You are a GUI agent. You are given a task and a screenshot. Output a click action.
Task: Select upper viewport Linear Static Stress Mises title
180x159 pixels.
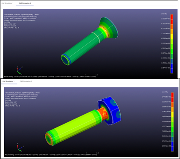pyautogui.click(x=21, y=14)
